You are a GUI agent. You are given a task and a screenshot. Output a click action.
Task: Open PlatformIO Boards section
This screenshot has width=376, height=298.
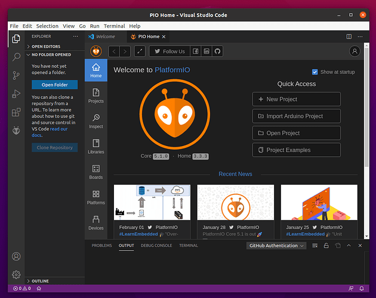(x=95, y=172)
